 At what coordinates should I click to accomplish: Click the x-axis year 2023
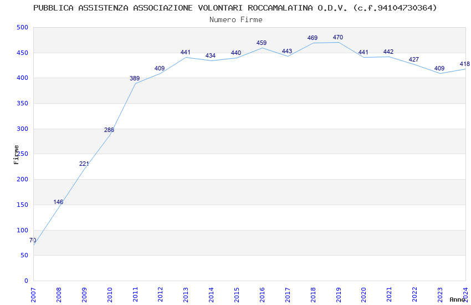pos(440,295)
